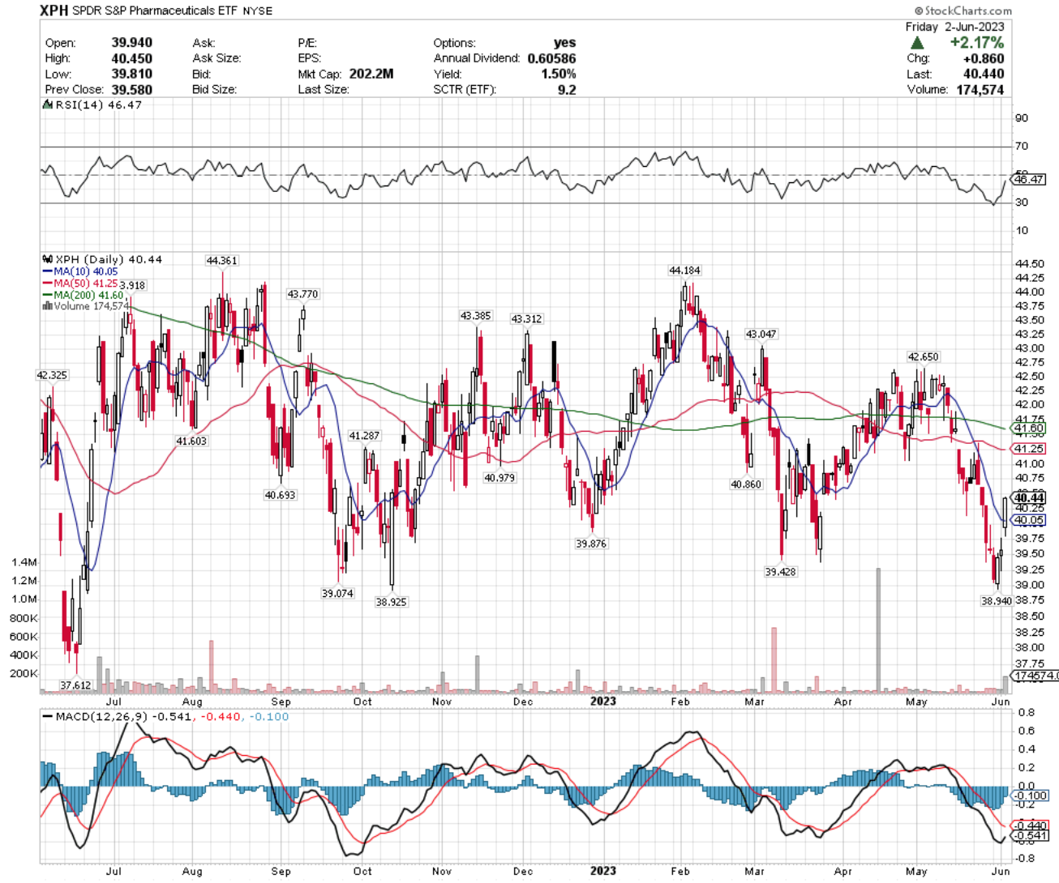Click the 43.312 price label
This screenshot has width=1059, height=883.
(x=526, y=319)
